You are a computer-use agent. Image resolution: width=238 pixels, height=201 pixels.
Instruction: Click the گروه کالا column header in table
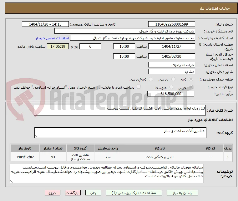click(x=80, y=148)
